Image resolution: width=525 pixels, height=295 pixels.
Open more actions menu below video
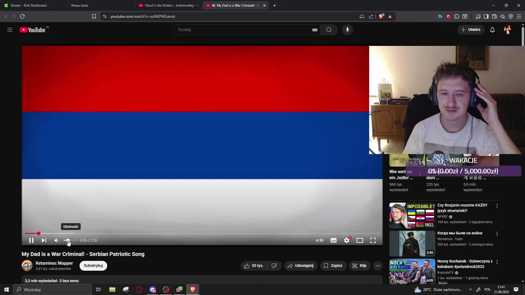(x=378, y=265)
